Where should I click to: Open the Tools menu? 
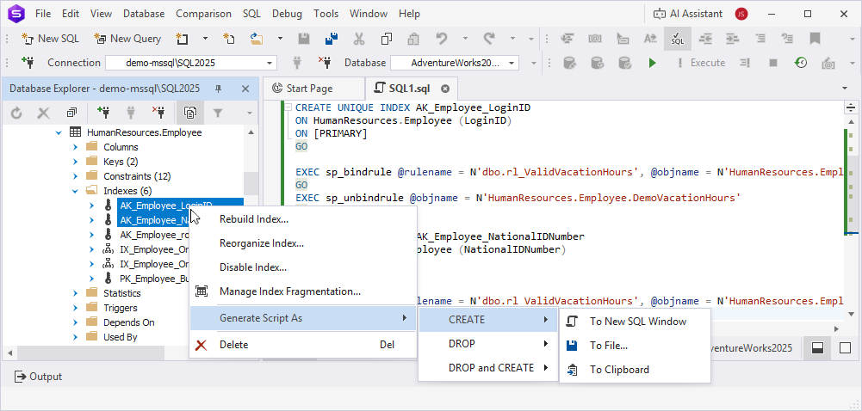(x=326, y=14)
